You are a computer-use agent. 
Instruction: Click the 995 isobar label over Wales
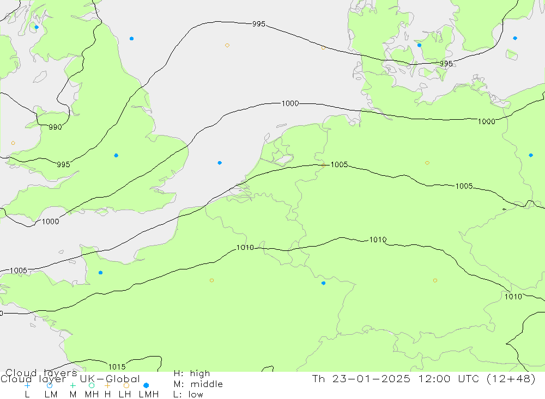click(x=63, y=164)
